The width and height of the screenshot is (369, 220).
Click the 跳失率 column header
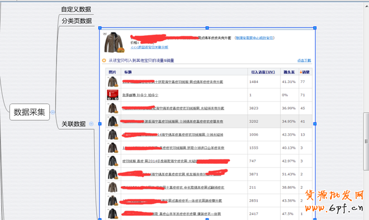[289, 72]
